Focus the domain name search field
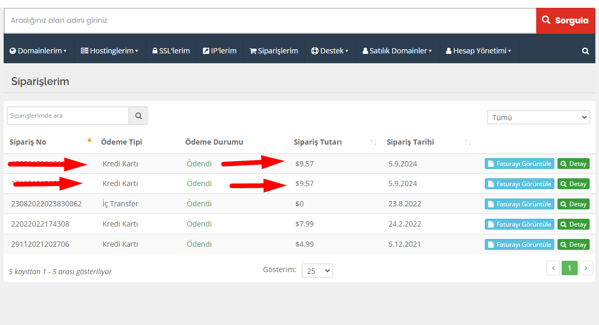 (270, 21)
